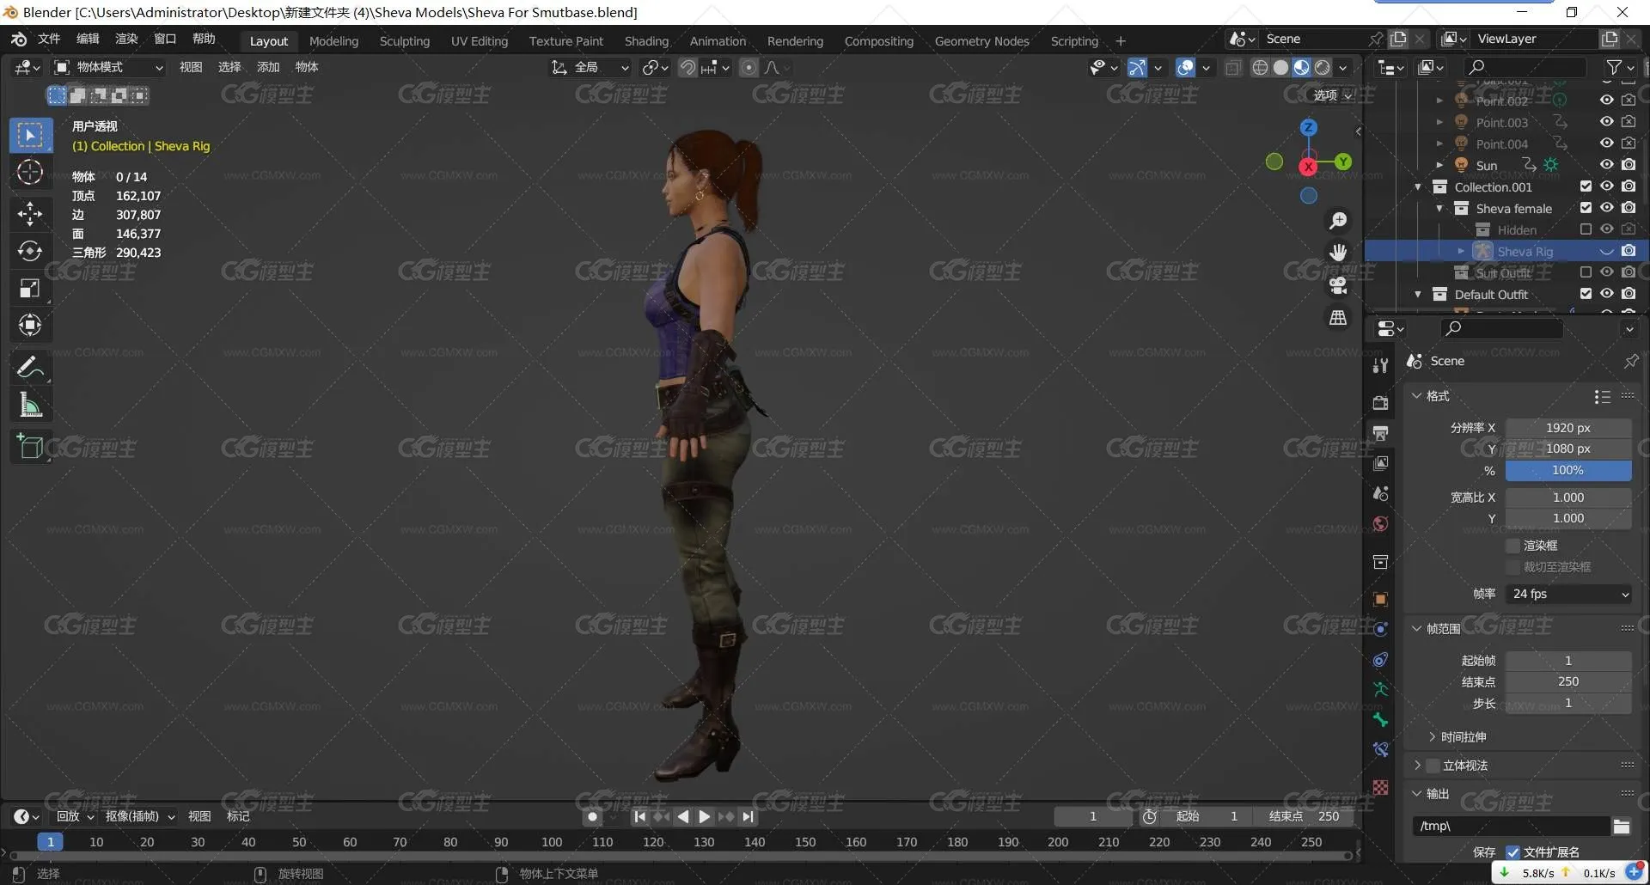Open the outliner filter dropdown
The width and height of the screenshot is (1650, 885).
pyautogui.click(x=1619, y=68)
